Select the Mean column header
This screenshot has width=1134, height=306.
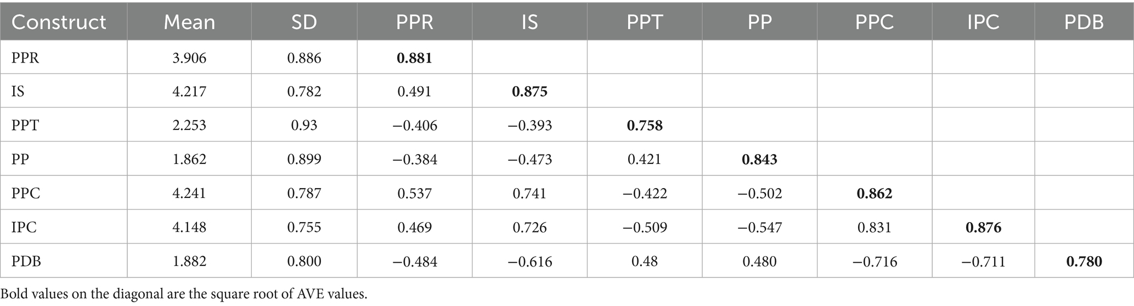[189, 22]
